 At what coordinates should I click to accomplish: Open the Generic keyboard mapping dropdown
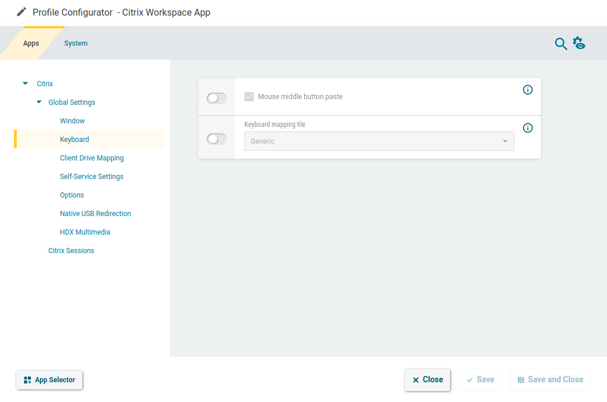(379, 141)
